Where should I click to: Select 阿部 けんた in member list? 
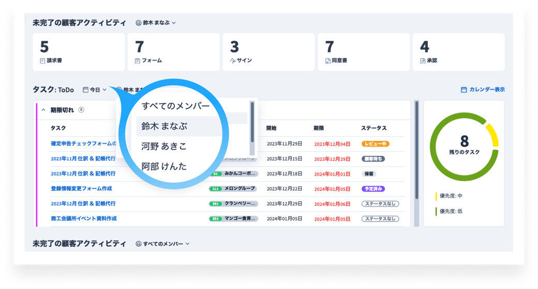(164, 166)
